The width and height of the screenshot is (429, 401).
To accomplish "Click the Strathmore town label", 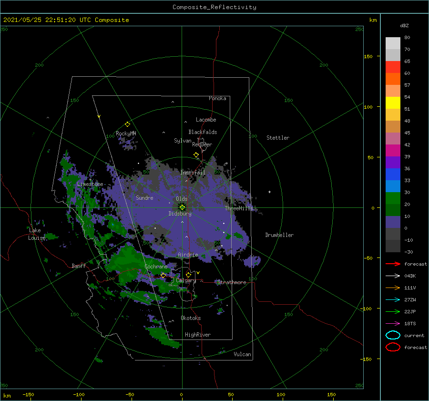I will pyautogui.click(x=232, y=282).
